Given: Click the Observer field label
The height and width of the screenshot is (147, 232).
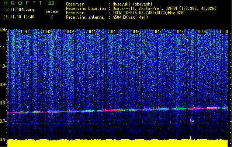Looking at the screenshot, I should pyautogui.click(x=75, y=4).
